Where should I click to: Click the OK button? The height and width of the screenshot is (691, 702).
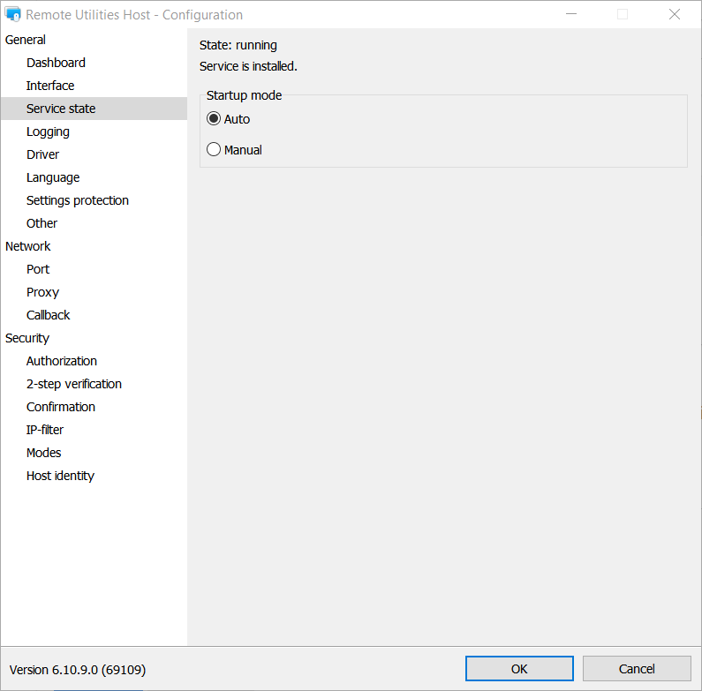point(519,669)
